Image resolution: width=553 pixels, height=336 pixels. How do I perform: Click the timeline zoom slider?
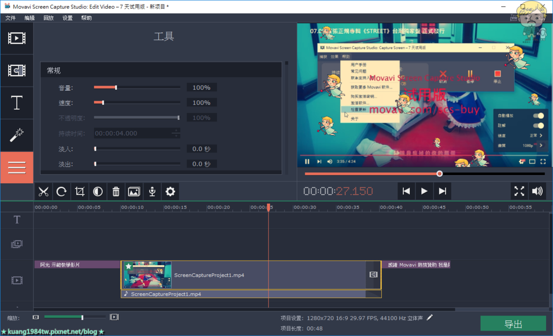75,317
